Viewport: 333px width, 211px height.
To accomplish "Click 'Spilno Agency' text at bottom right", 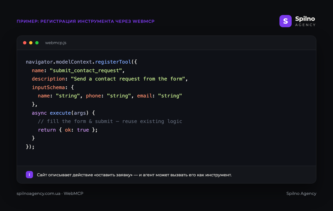I will tap(301, 194).
